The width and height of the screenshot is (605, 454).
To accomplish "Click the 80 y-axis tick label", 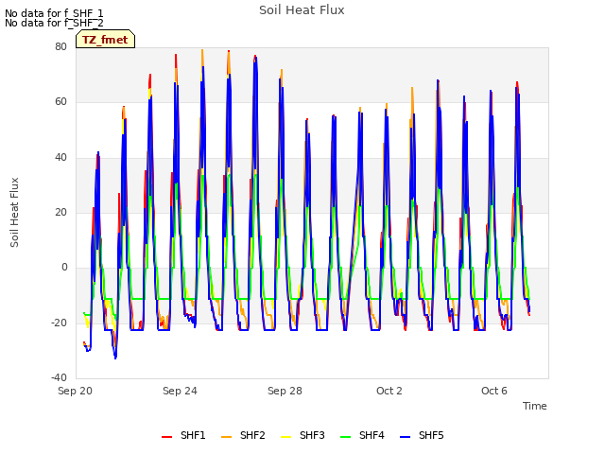I will [60, 46].
